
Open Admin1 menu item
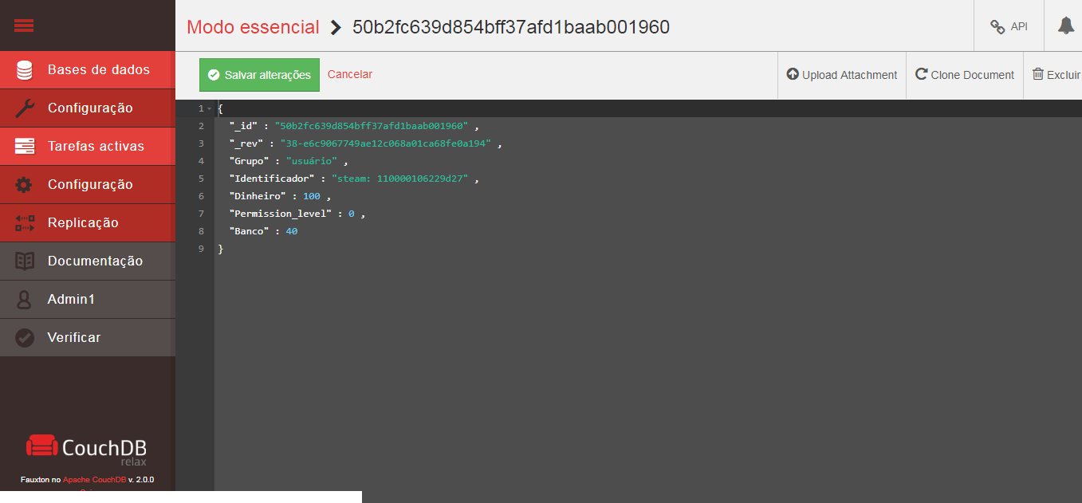[87, 300]
